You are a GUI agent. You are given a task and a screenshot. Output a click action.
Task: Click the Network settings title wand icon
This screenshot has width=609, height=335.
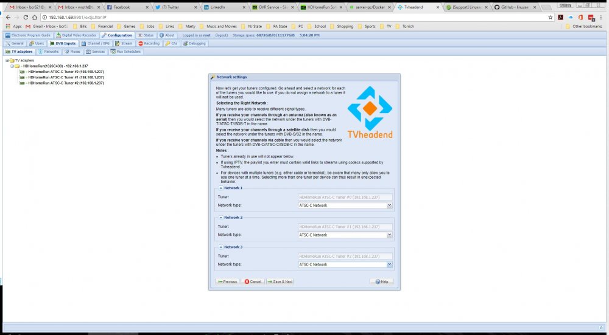pos(213,77)
